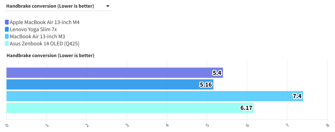Click the 5.16 value label
The width and height of the screenshot is (335, 132).
click(206, 85)
